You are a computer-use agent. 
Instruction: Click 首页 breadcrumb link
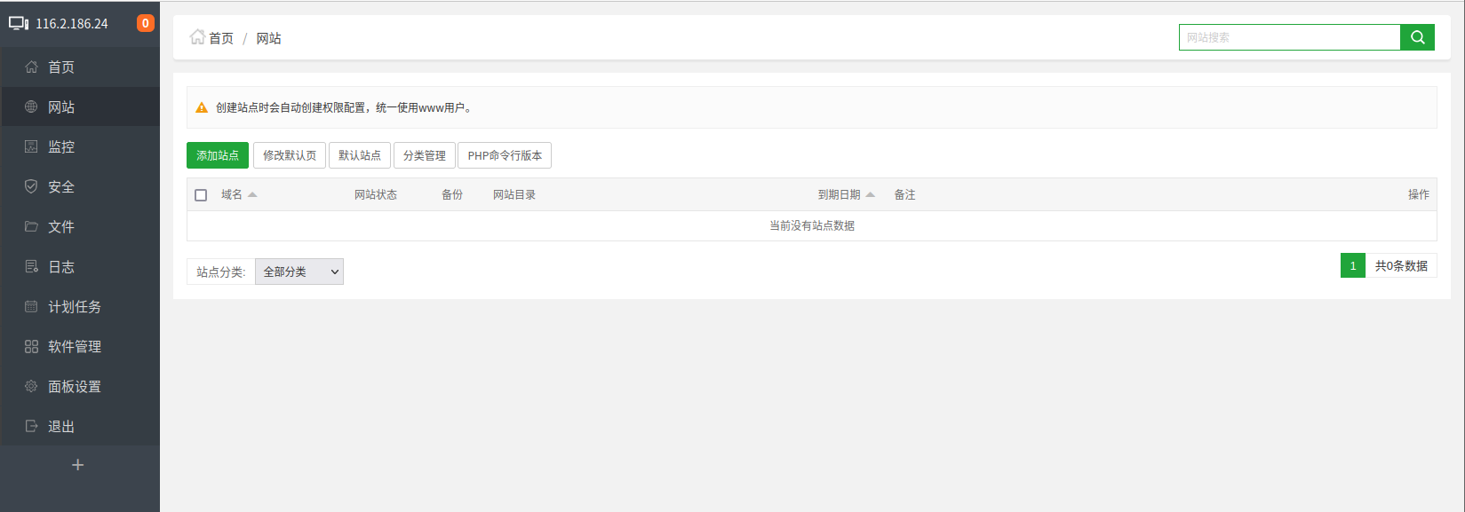click(x=221, y=38)
